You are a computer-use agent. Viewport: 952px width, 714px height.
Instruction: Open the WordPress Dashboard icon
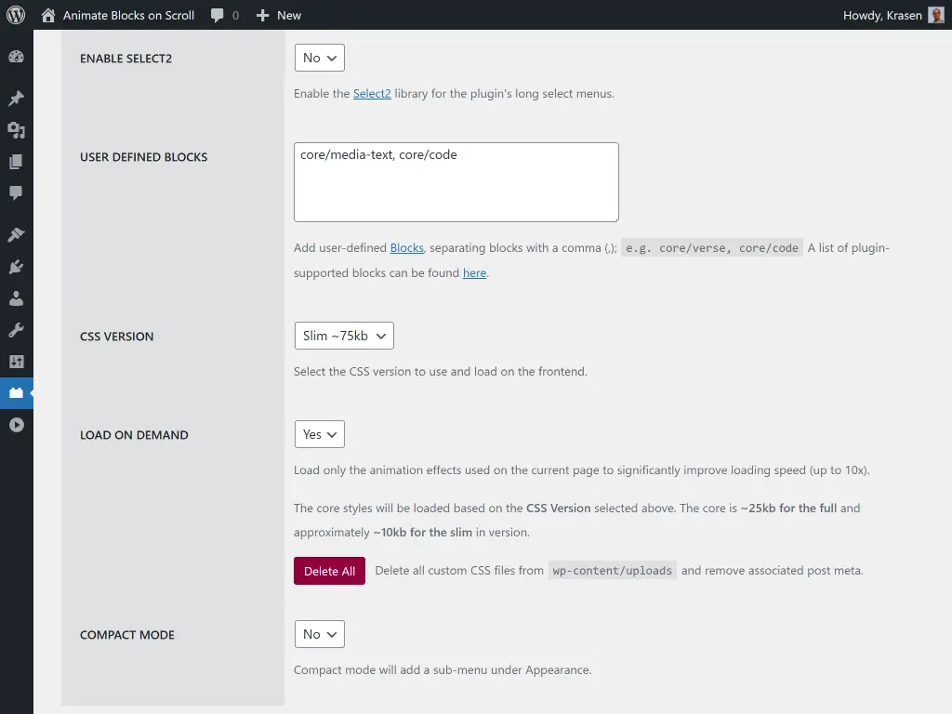point(17,57)
